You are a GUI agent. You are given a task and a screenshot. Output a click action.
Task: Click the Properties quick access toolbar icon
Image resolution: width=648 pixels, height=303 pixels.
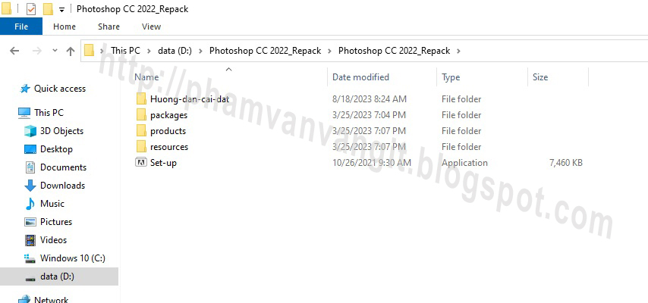coord(31,8)
